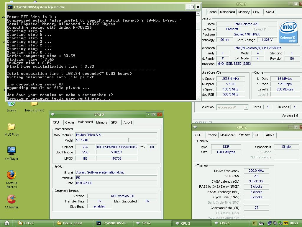Switch to hexus_pifast taskbar button

click(x=74, y=223)
